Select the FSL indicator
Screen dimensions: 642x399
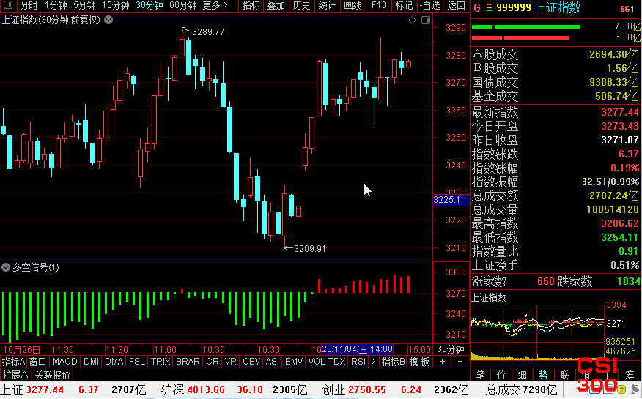[137, 362]
